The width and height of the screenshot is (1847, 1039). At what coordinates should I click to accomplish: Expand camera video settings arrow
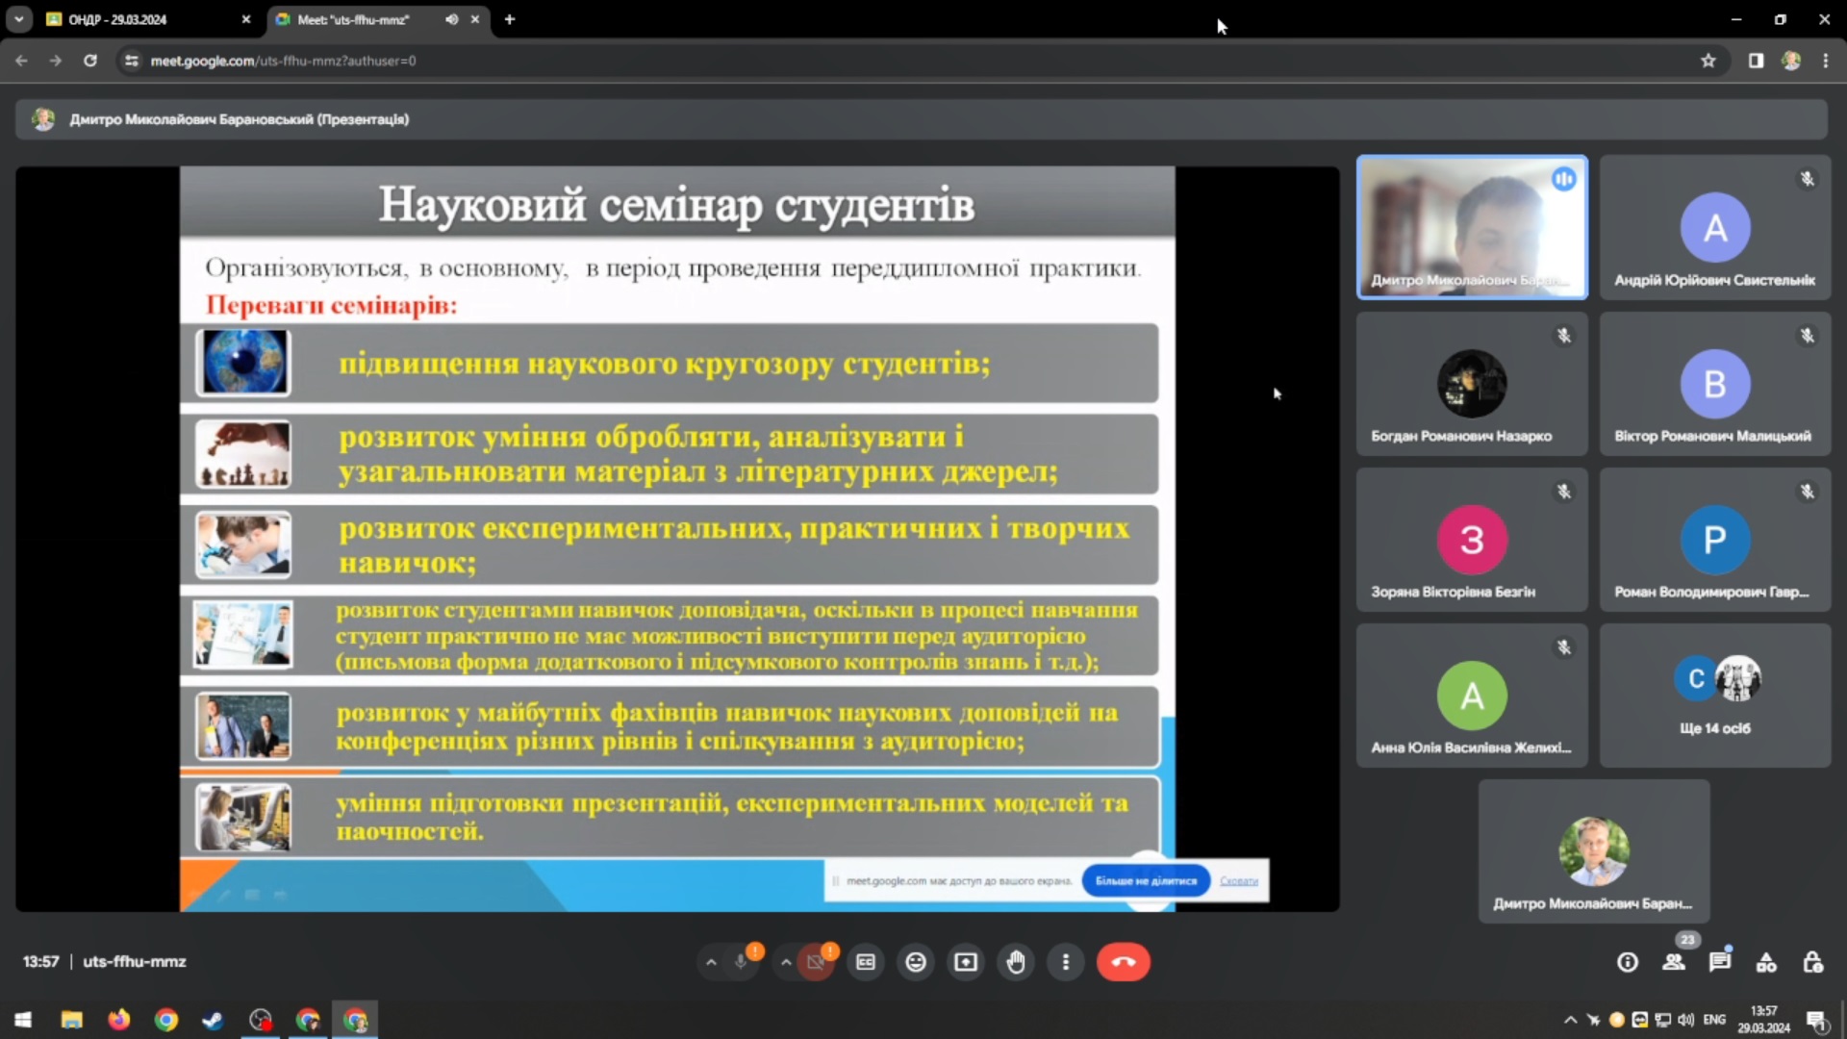[x=786, y=962]
